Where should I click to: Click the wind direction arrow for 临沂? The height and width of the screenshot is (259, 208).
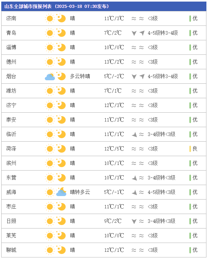click(134, 134)
